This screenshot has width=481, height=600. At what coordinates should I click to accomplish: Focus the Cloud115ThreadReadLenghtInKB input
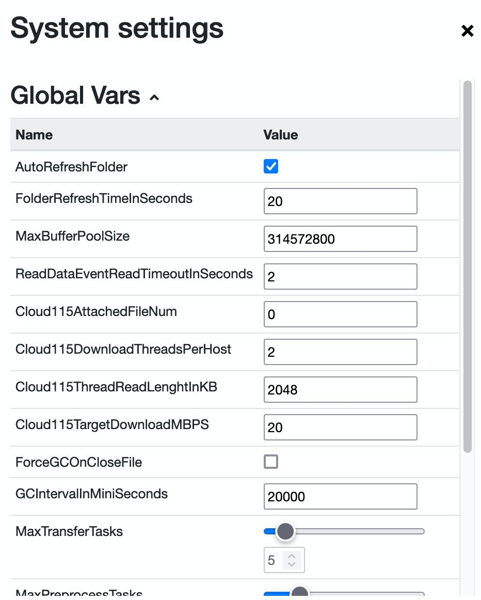coord(340,389)
